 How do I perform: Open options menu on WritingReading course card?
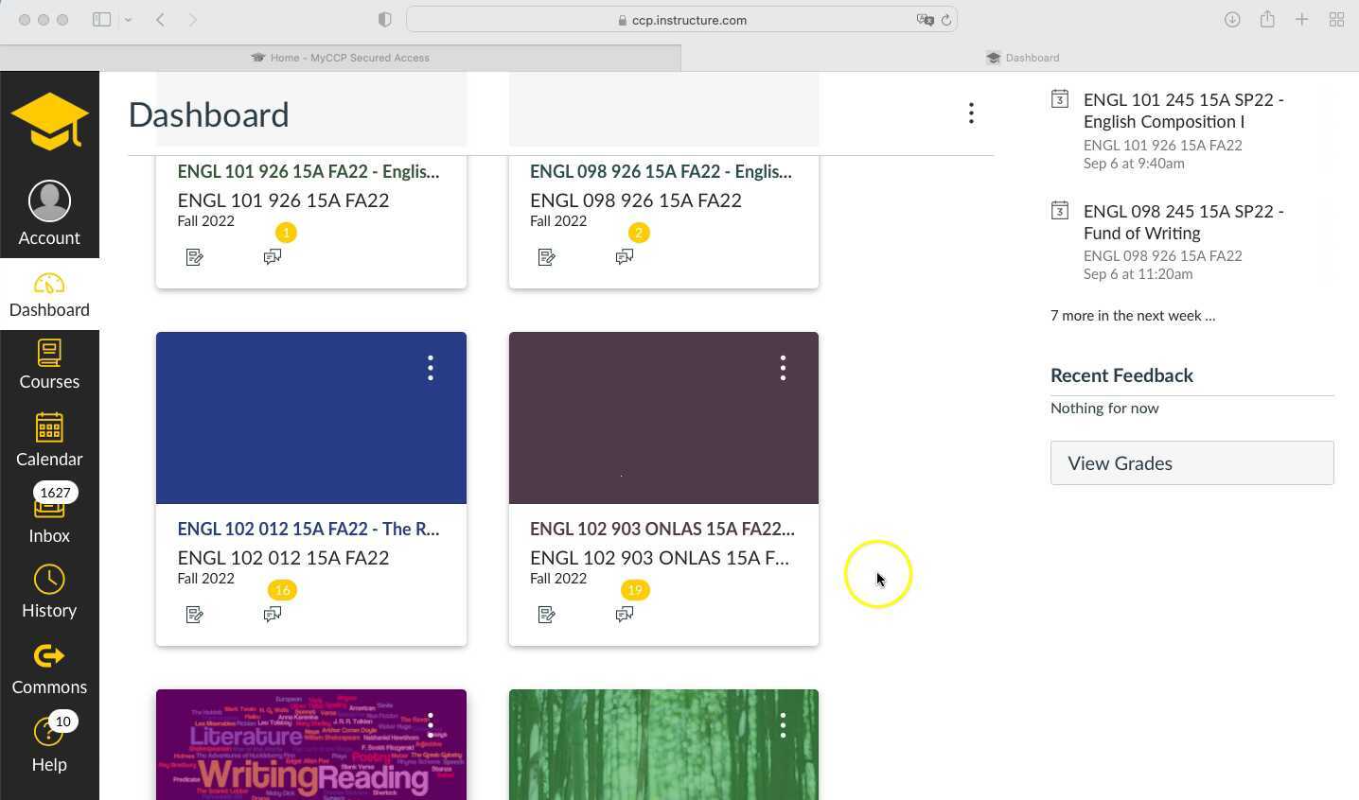(431, 724)
